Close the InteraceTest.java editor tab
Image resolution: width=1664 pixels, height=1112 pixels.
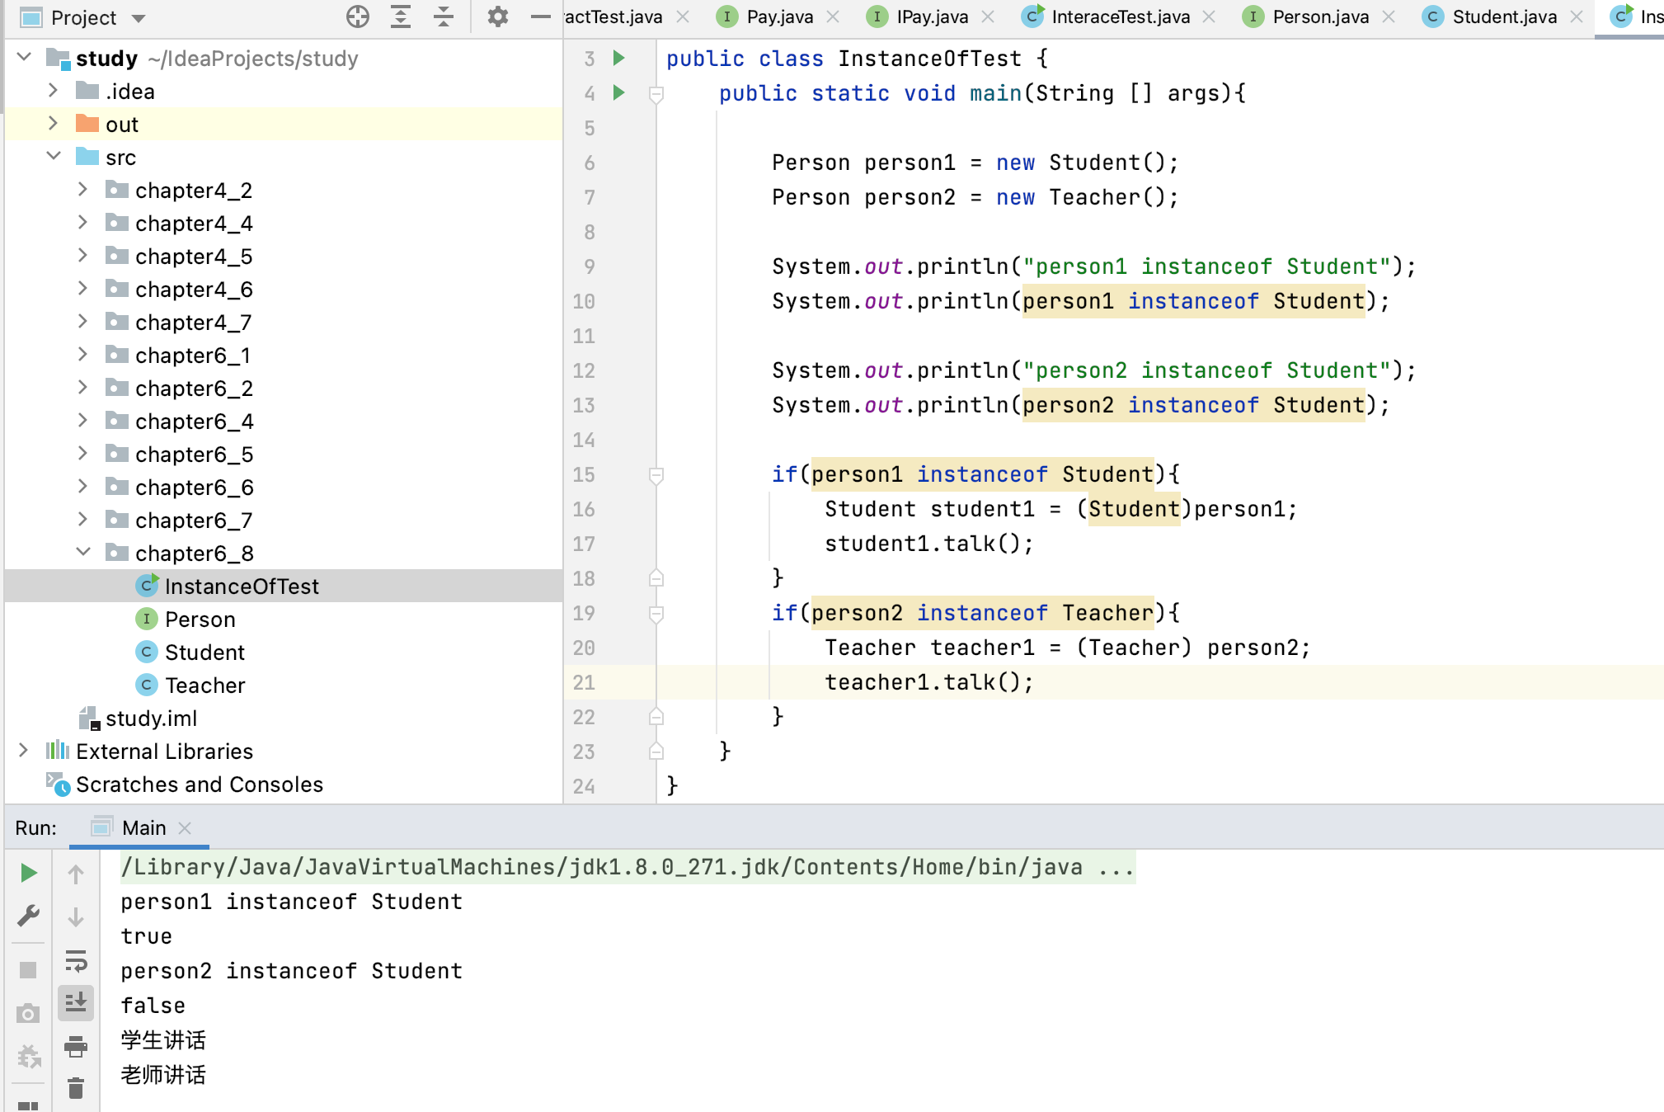coord(1209,16)
